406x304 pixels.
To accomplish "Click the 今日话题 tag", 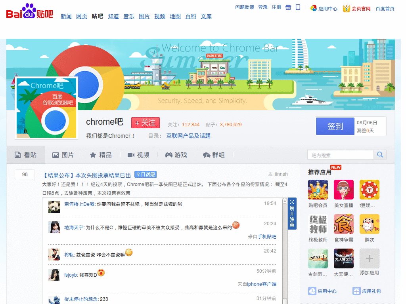I will tap(146, 175).
